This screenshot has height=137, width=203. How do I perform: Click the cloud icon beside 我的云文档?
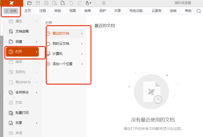tap(48, 44)
